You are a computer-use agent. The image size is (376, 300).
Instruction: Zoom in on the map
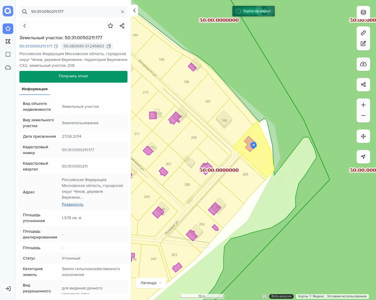363,105
